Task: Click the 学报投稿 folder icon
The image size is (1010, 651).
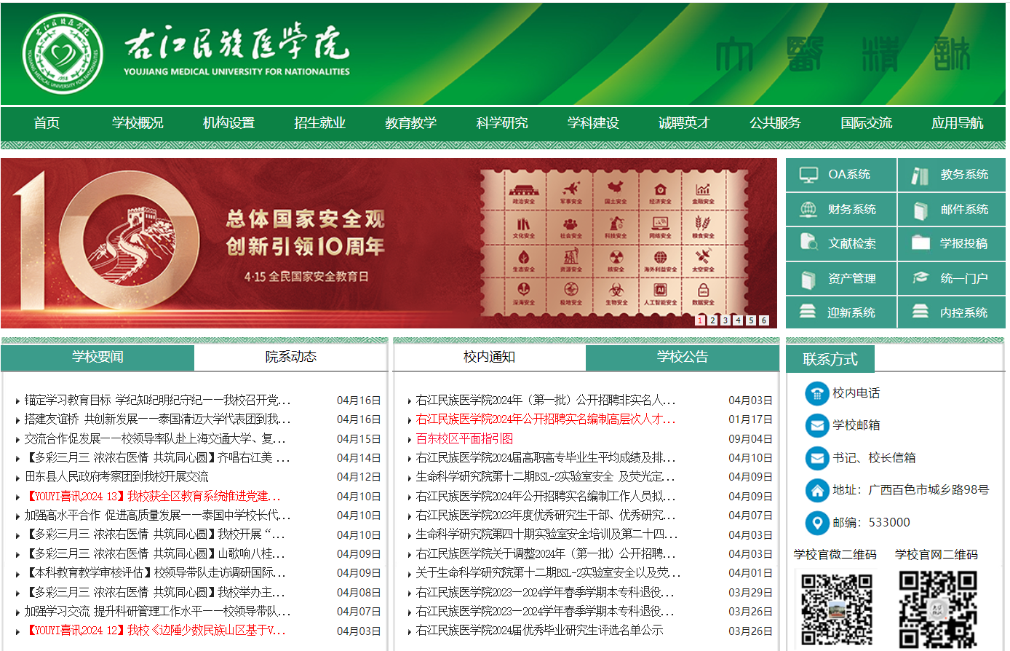Action: (920, 242)
